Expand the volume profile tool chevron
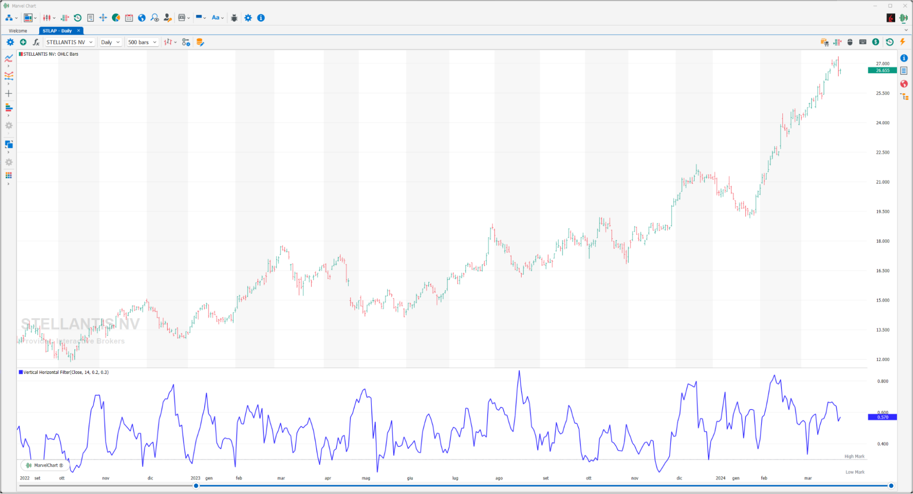This screenshot has width=913, height=494. (9, 116)
